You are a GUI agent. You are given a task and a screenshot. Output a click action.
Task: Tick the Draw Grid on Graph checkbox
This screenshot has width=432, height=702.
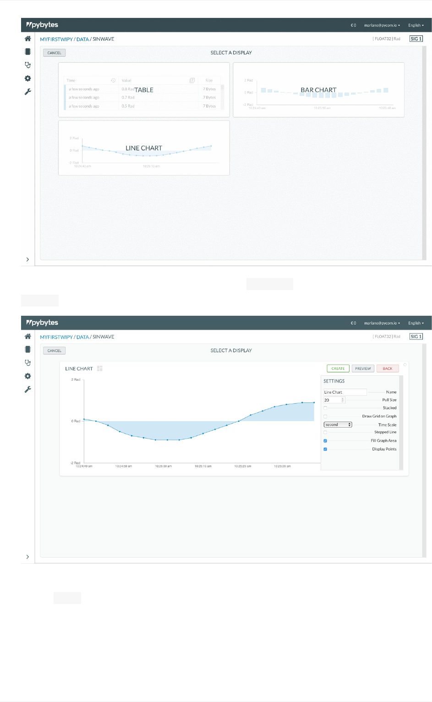coord(325,417)
